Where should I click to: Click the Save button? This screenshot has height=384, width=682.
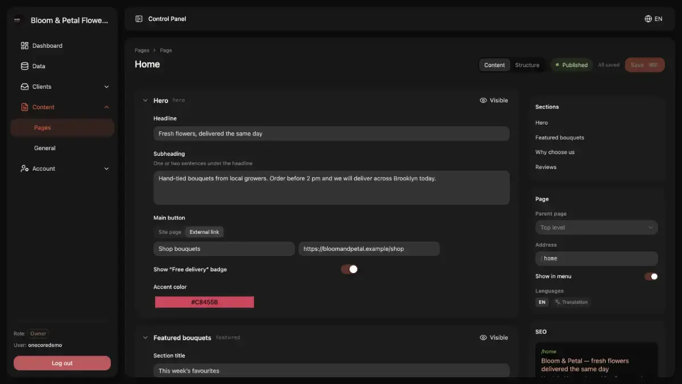pyautogui.click(x=644, y=65)
